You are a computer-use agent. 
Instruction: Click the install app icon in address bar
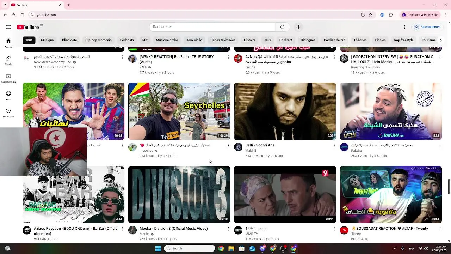(363, 15)
